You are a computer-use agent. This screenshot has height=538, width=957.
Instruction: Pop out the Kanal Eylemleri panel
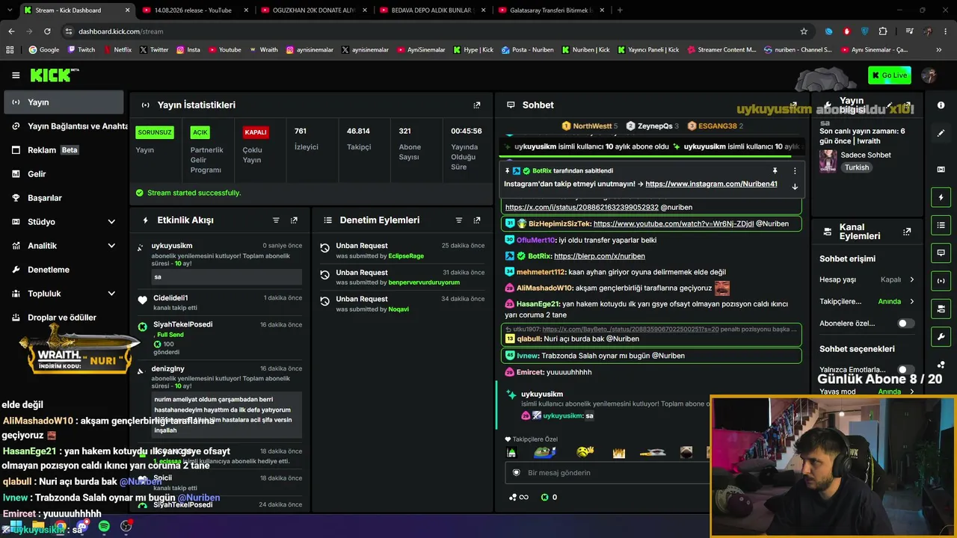[907, 232]
